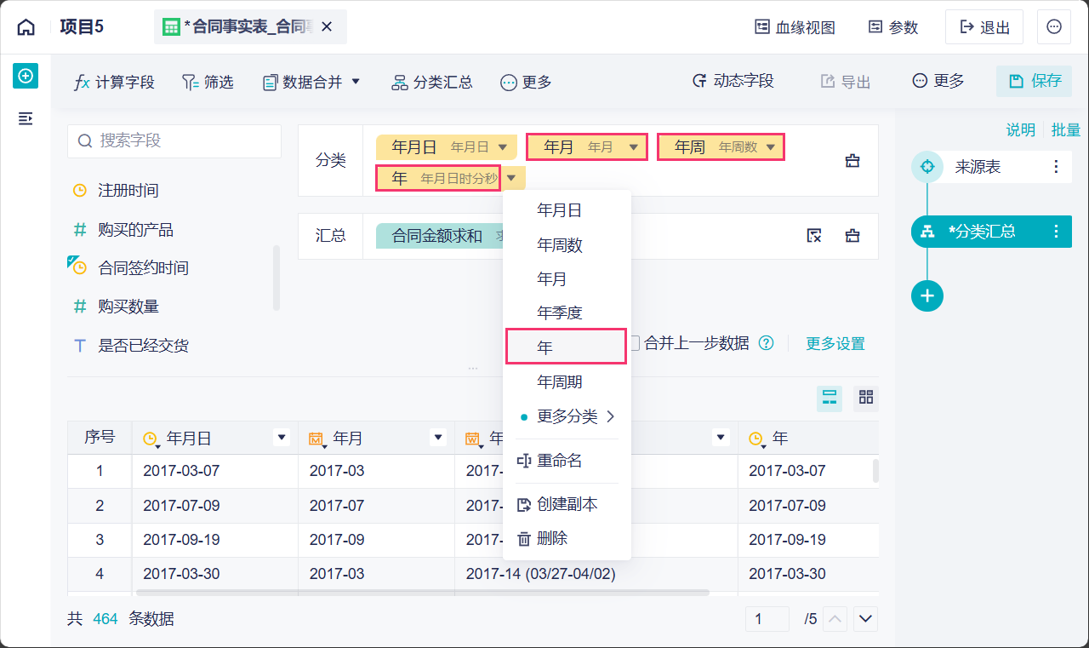Toggle the sidebar list collapse icon
This screenshot has height=648, width=1089.
[x=26, y=118]
